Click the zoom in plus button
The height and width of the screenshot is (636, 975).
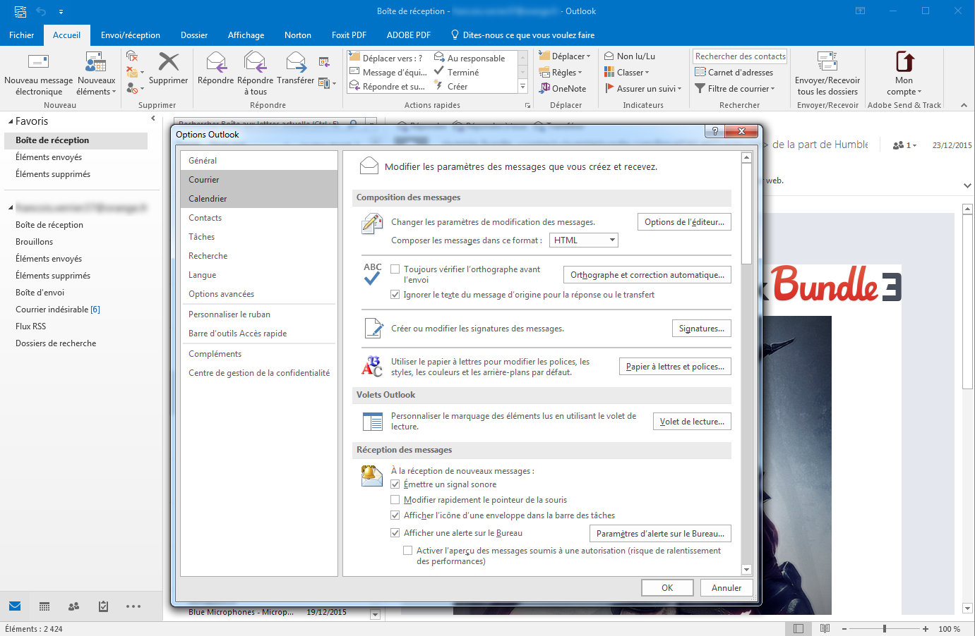click(926, 629)
